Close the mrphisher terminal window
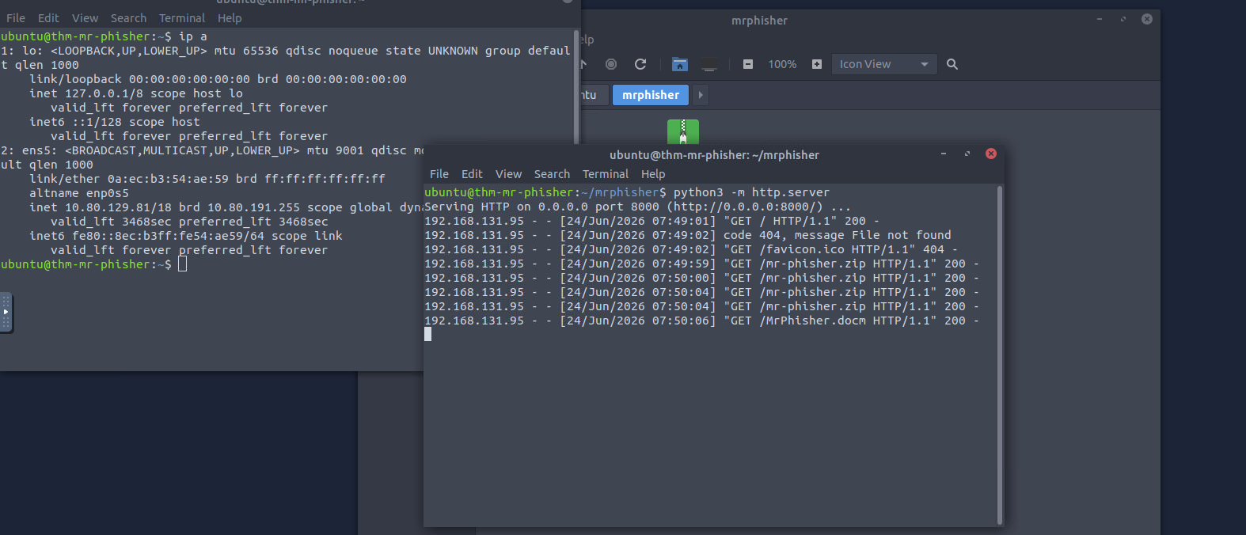 click(991, 154)
